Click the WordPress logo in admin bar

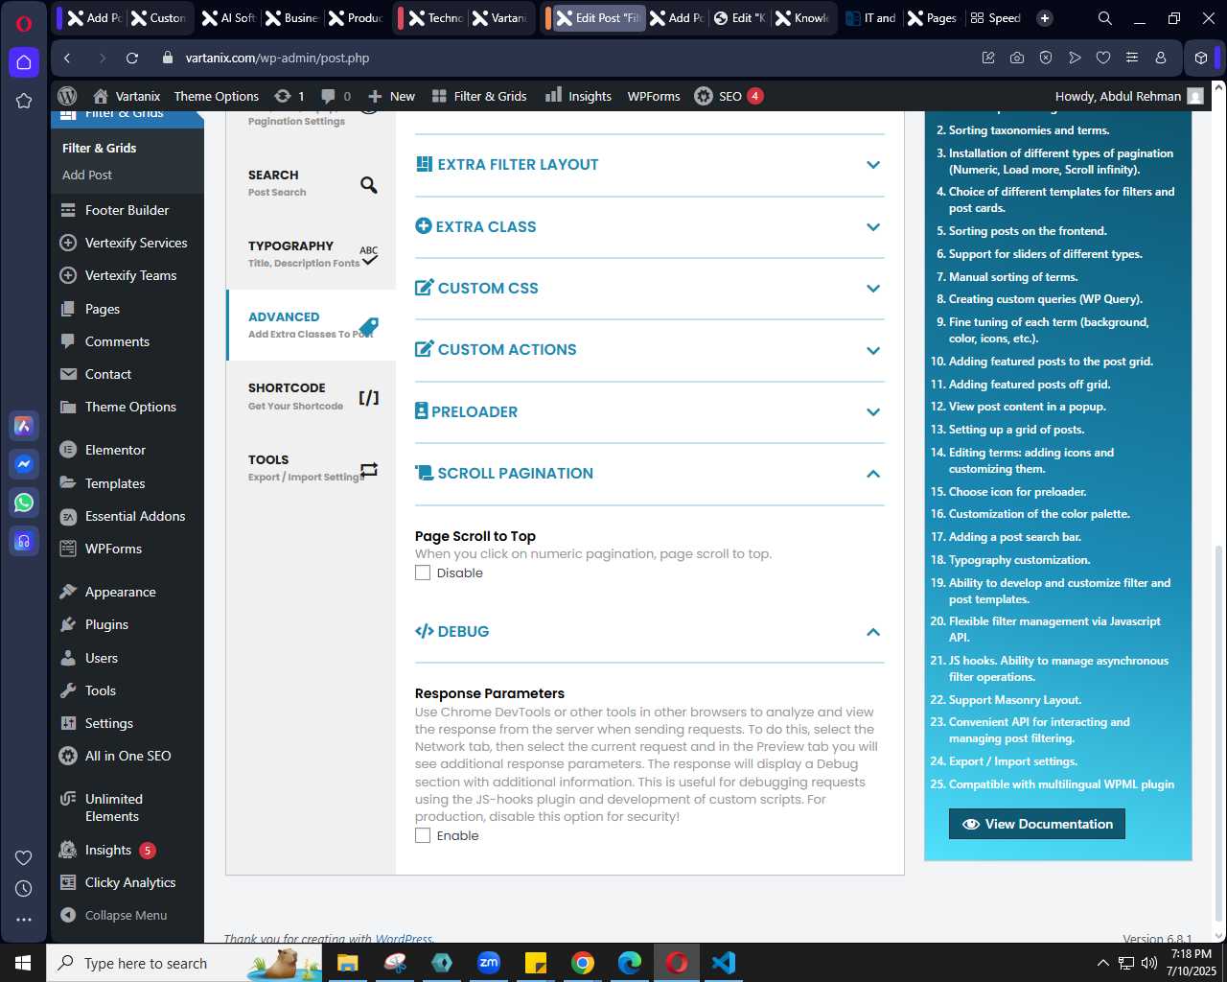tap(67, 96)
